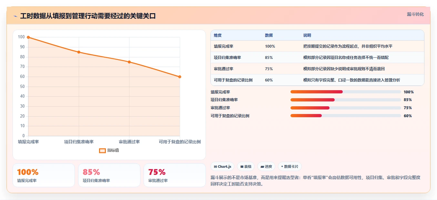Click the 填报完成率 label in the progress list
This screenshot has width=437, height=200.
pyautogui.click(x=220, y=92)
